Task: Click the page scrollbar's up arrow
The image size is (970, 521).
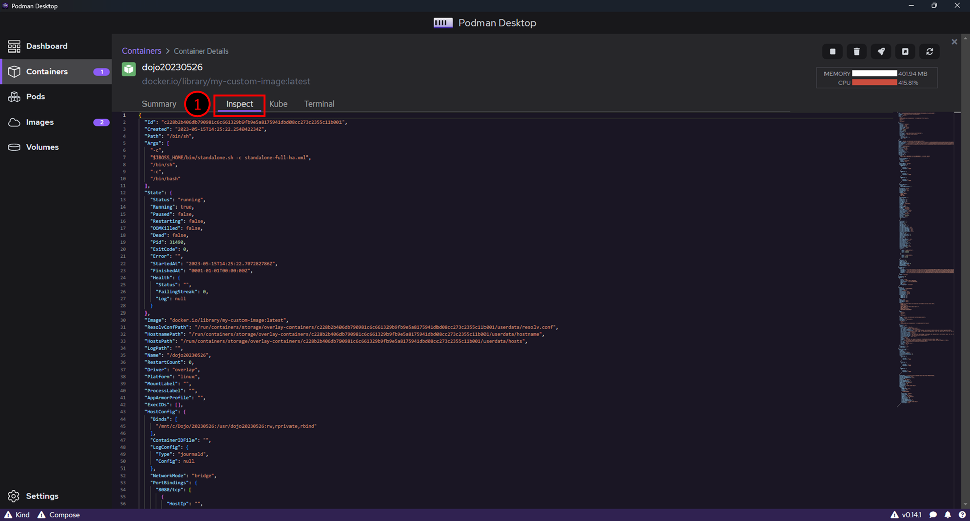Action: click(966, 37)
